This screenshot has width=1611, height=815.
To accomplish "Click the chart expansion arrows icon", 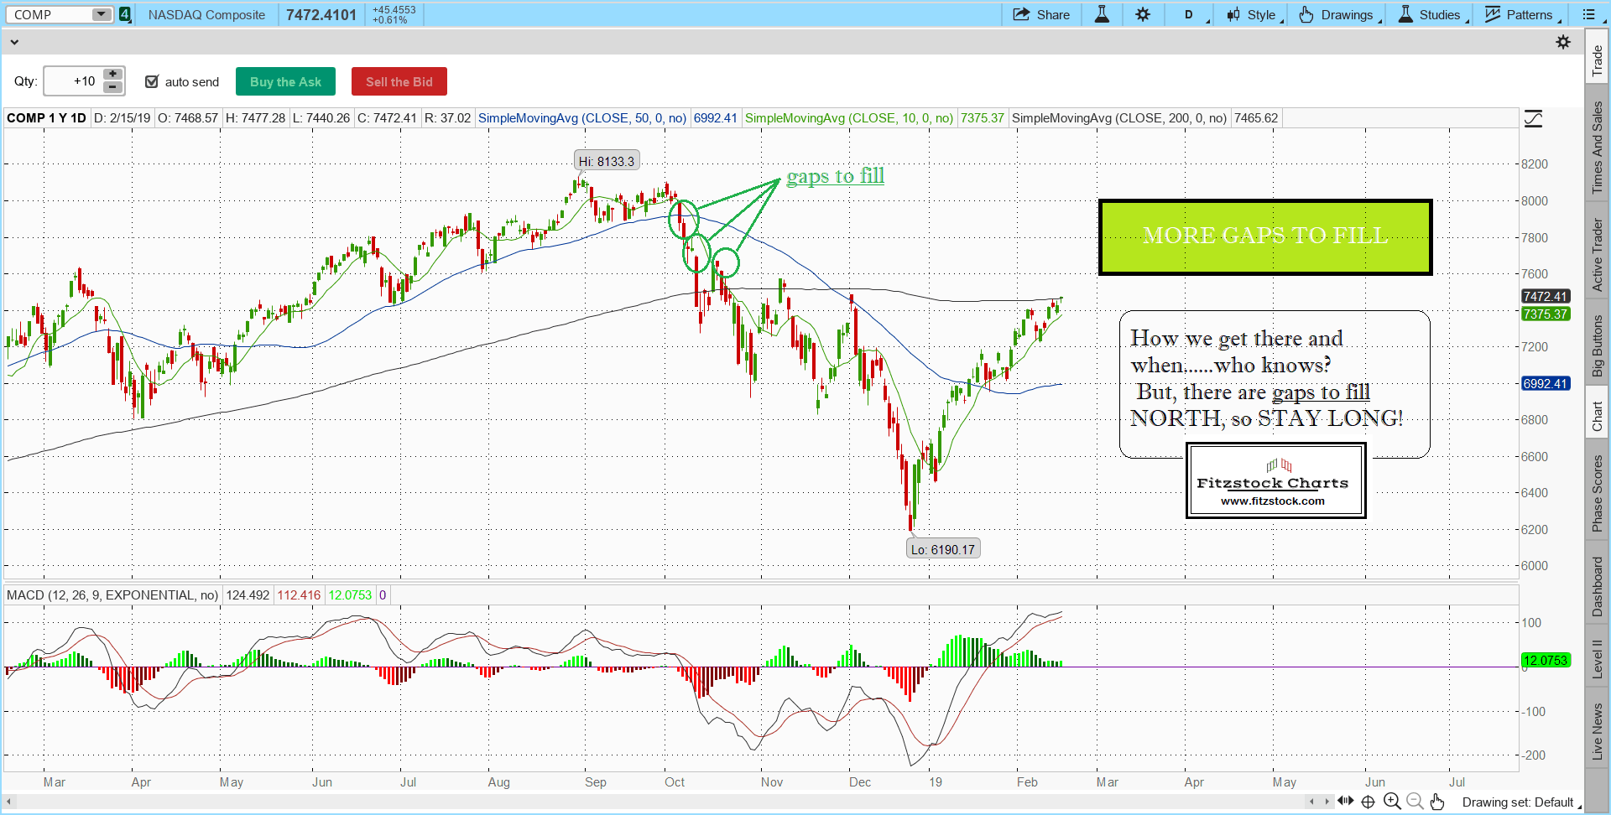I will 1345,802.
